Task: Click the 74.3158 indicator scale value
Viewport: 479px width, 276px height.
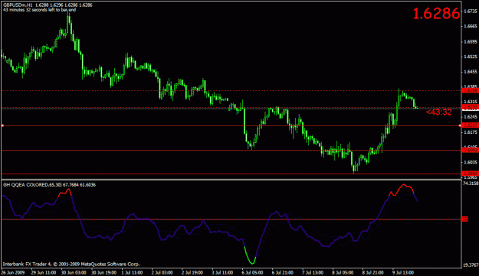Action: [x=471, y=183]
